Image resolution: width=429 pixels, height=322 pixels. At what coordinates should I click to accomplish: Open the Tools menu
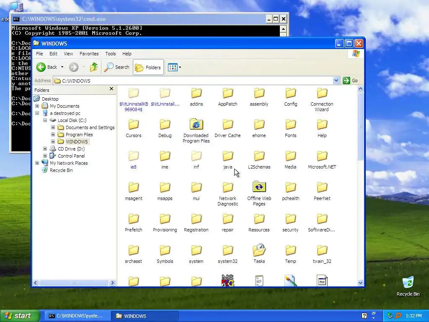111,54
